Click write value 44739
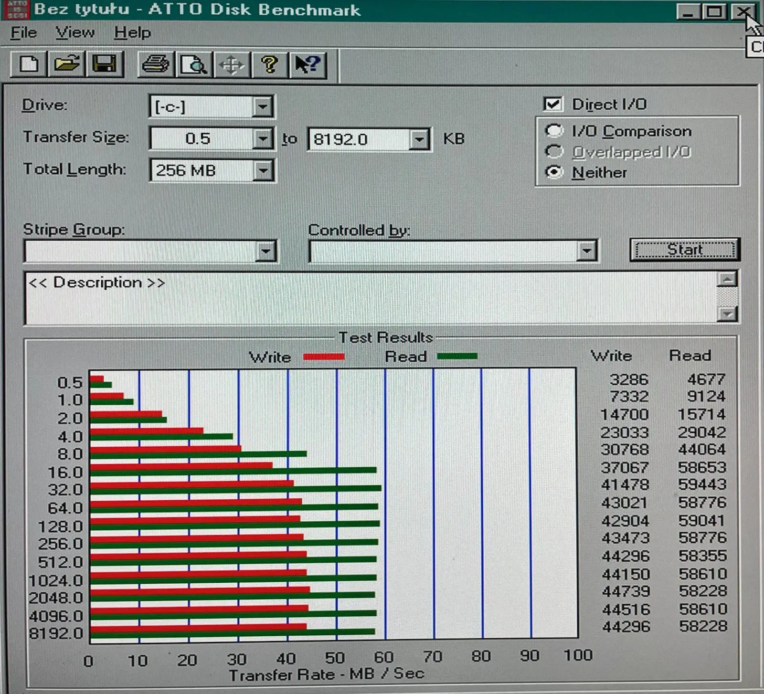This screenshot has width=764, height=694. click(626, 591)
